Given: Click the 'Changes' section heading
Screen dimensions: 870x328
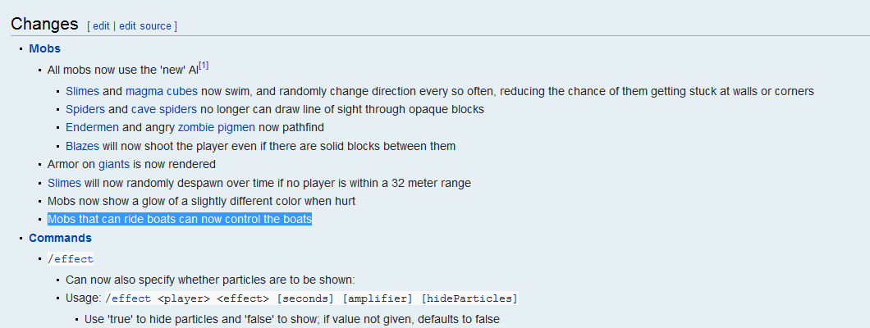Looking at the screenshot, I should click(44, 24).
